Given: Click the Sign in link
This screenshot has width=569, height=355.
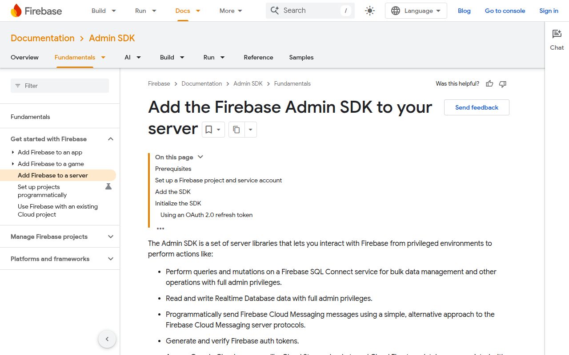Looking at the screenshot, I should [x=549, y=11].
